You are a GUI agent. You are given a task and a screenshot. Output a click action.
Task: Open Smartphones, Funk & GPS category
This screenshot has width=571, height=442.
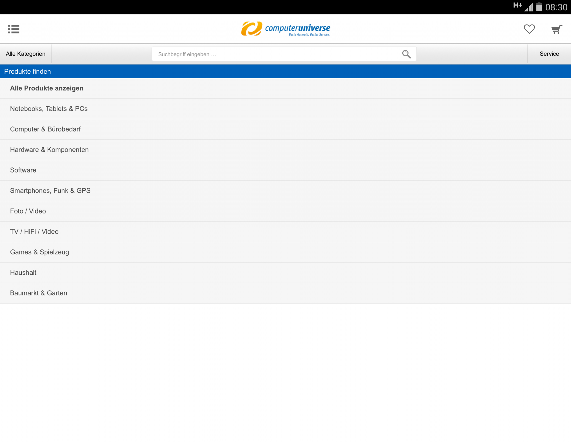[x=50, y=191]
